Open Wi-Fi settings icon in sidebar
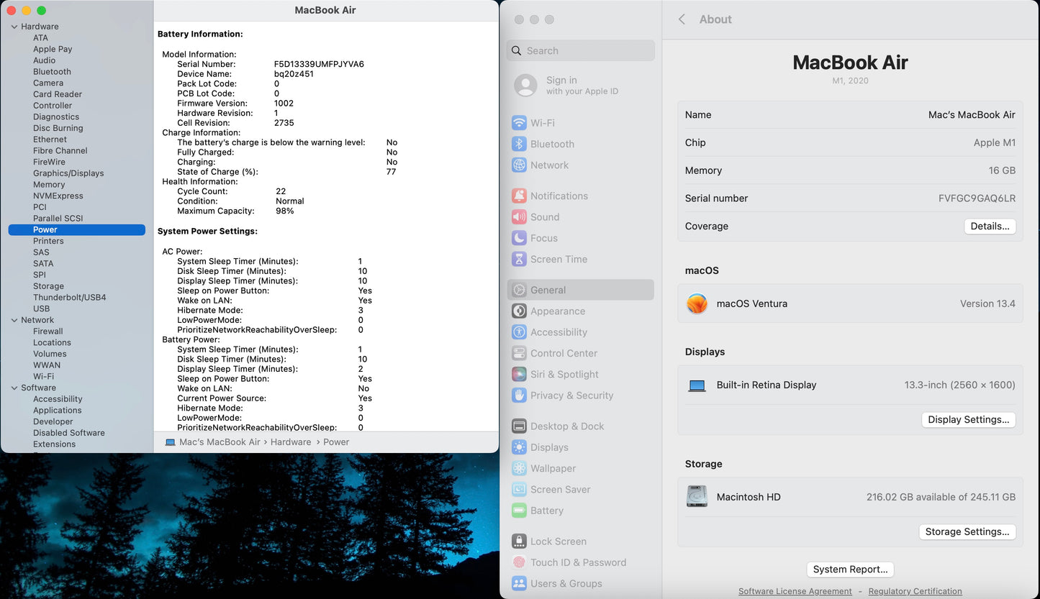The width and height of the screenshot is (1040, 599). click(x=519, y=123)
